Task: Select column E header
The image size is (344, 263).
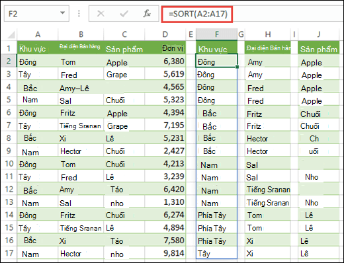Action: pos(191,34)
